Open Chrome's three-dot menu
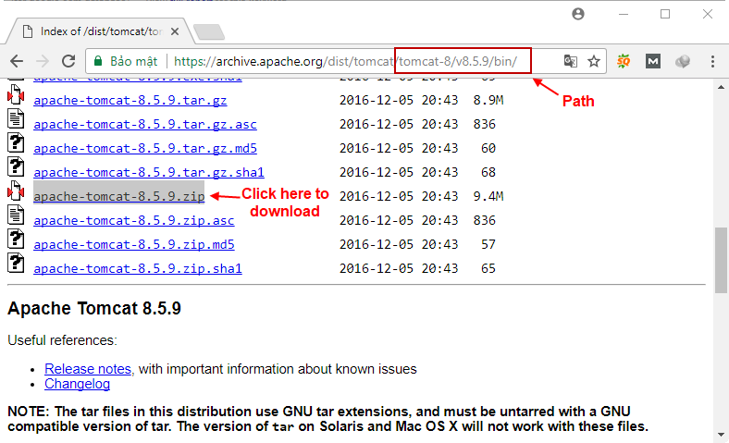Image resolution: width=729 pixels, height=443 pixels. (712, 61)
